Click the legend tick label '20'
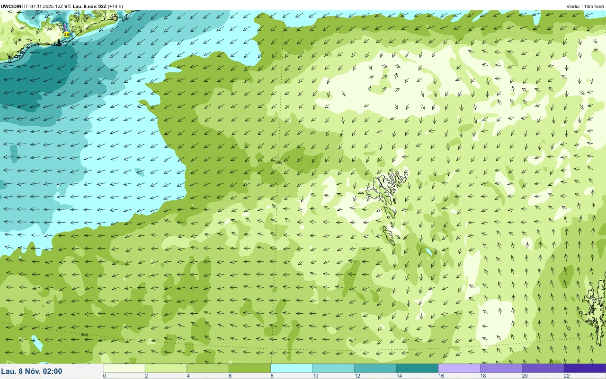606x379 pixels. pos(525,376)
